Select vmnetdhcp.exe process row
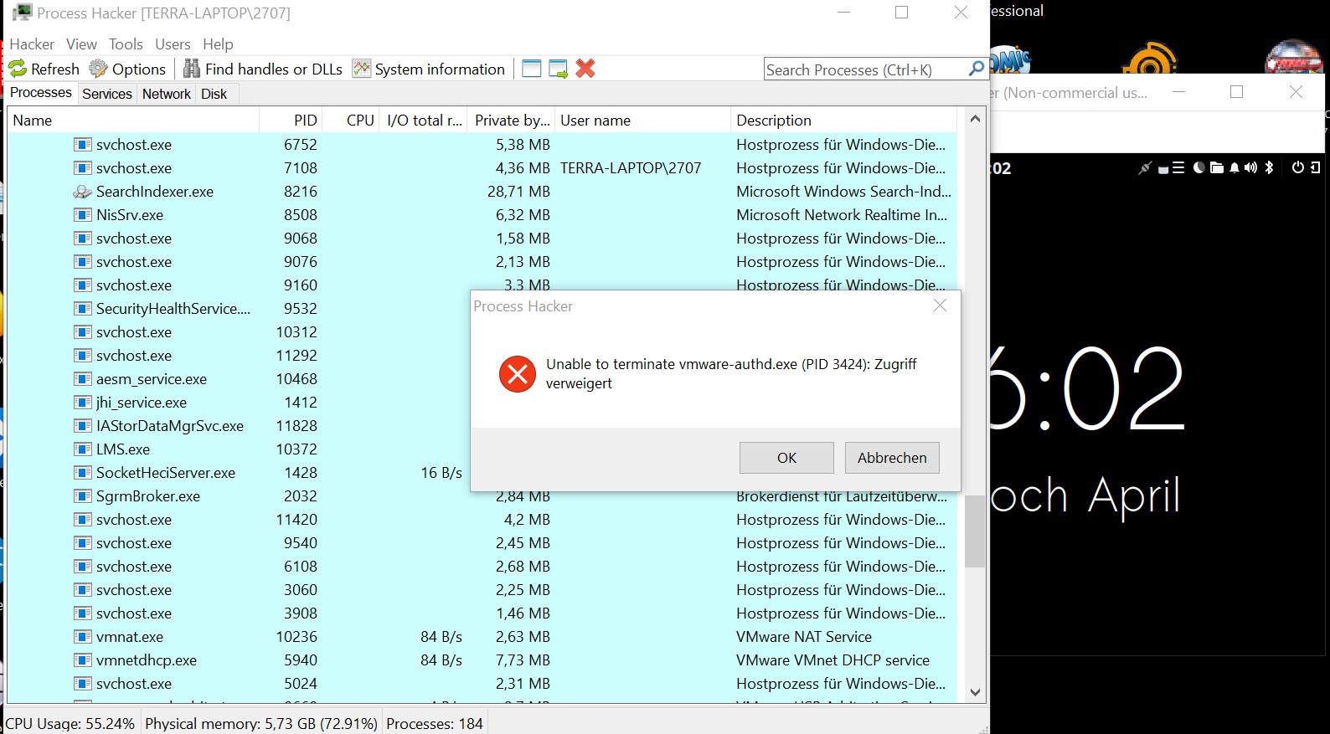1330x734 pixels. tap(482, 660)
